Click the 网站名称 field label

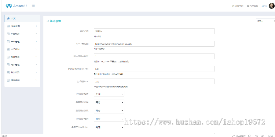(84, 31)
